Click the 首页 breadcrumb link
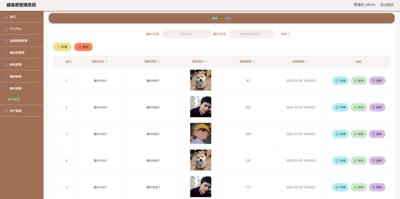Image resolution: width=400 pixels, height=199 pixels. pos(215,18)
